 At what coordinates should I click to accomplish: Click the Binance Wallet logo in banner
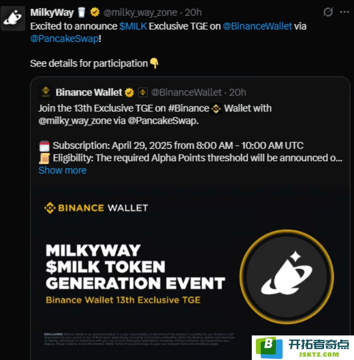pos(96,208)
